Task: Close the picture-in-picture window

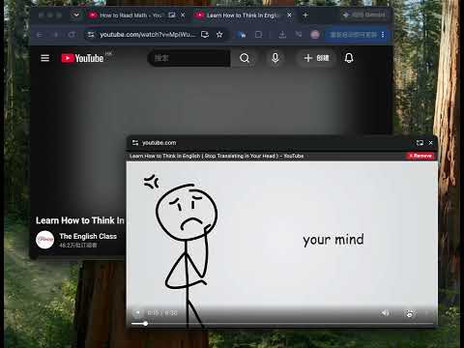Action: tap(430, 143)
